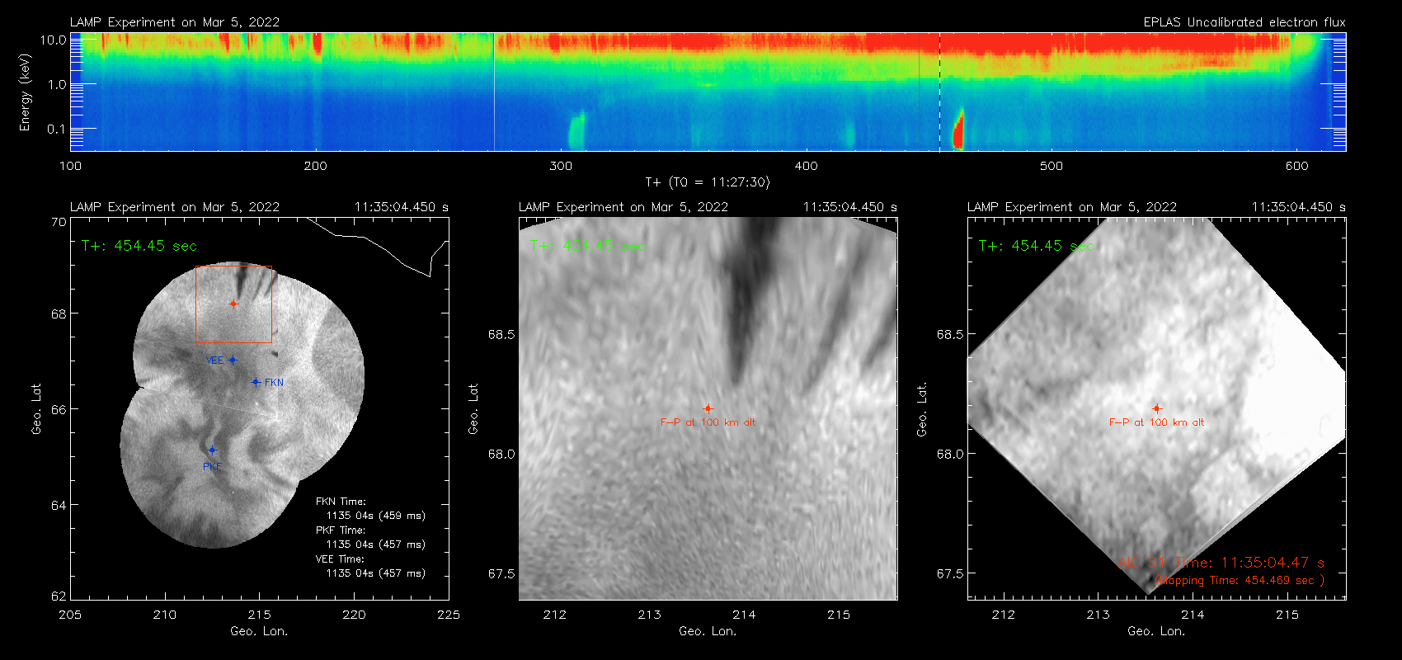Click green 'T+: 454.45 sec' in left map
Viewport: 1402px width, 660px height.
[139, 246]
